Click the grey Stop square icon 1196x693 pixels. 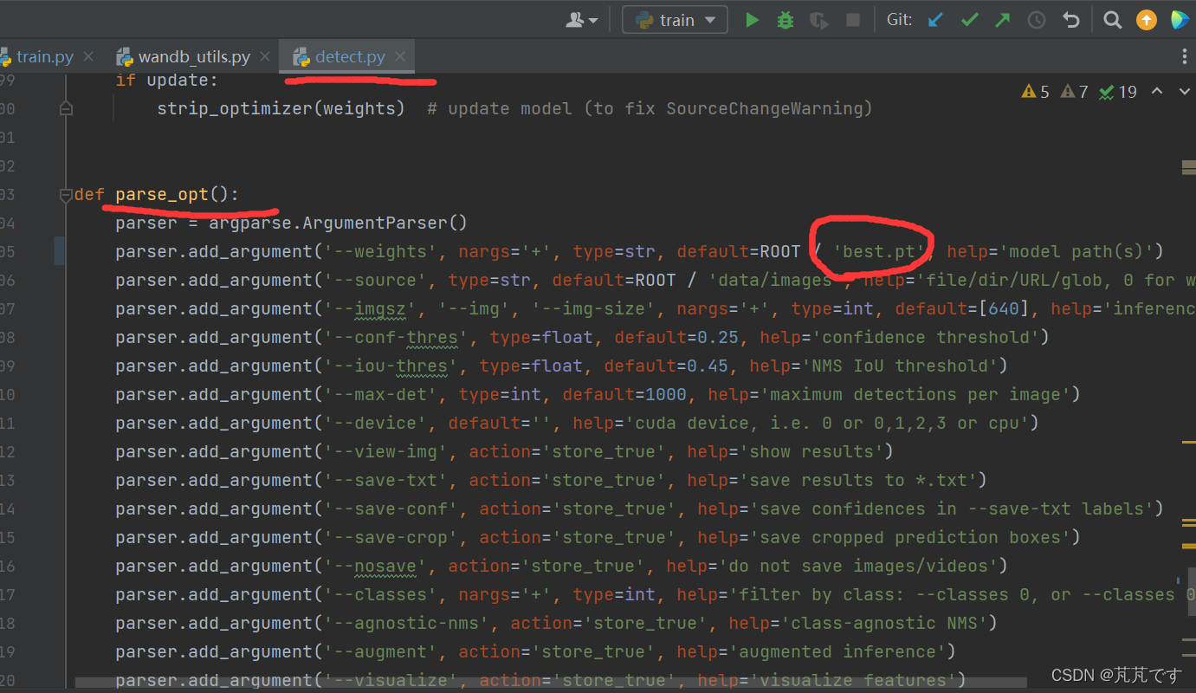(x=853, y=20)
